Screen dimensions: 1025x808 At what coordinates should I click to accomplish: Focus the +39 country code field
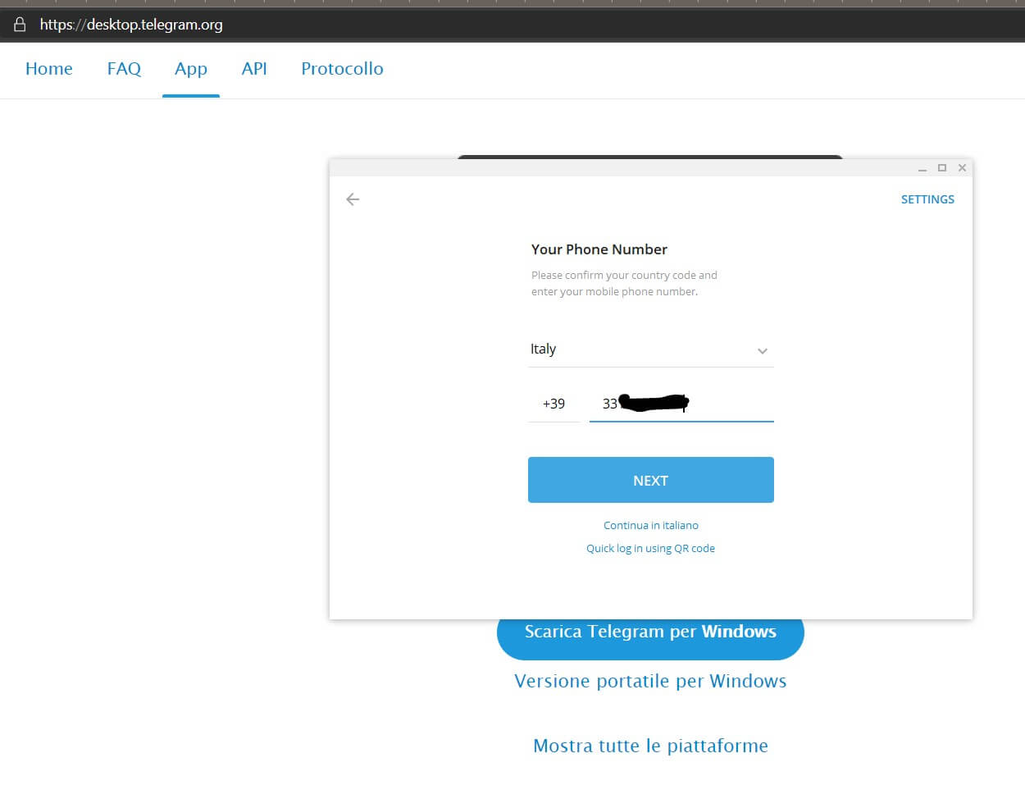point(553,404)
